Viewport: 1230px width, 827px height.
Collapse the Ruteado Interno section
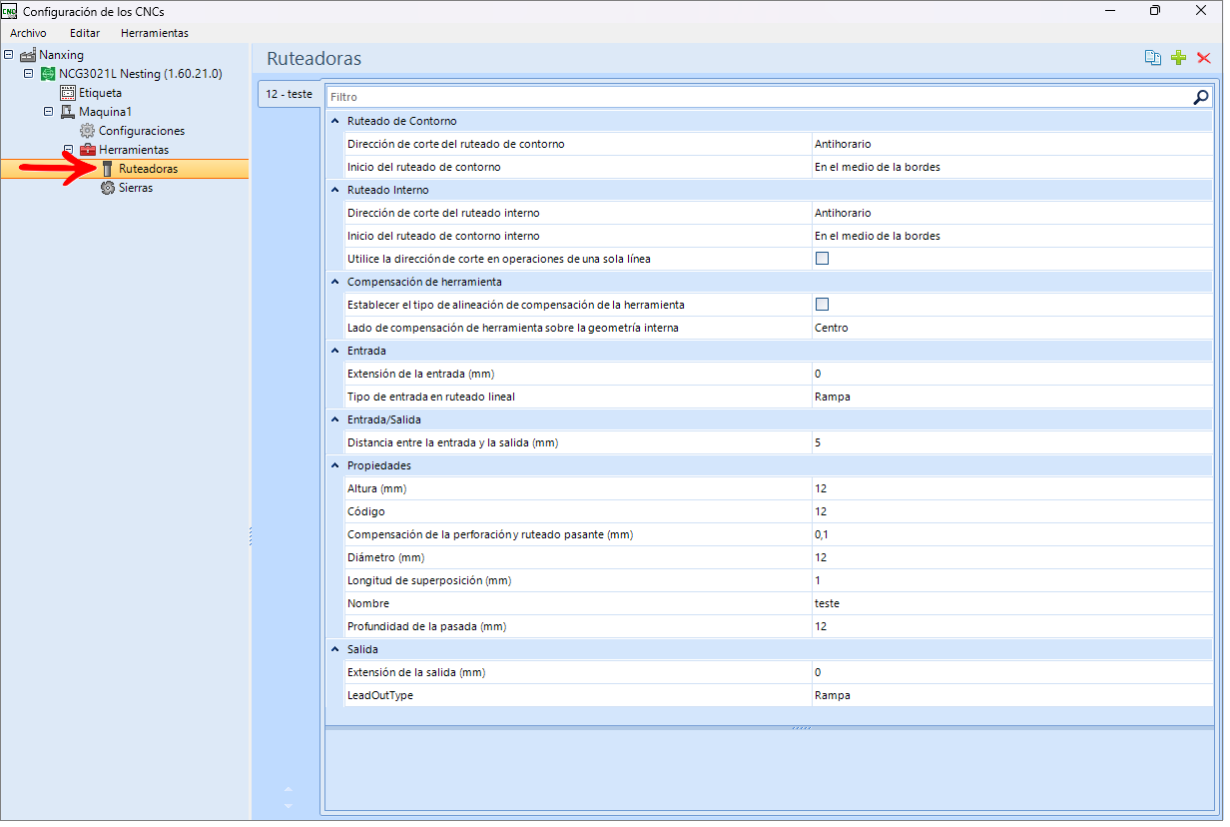point(335,190)
